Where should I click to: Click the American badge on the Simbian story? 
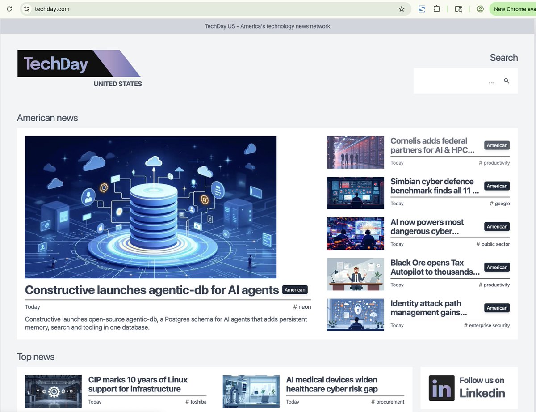click(497, 186)
